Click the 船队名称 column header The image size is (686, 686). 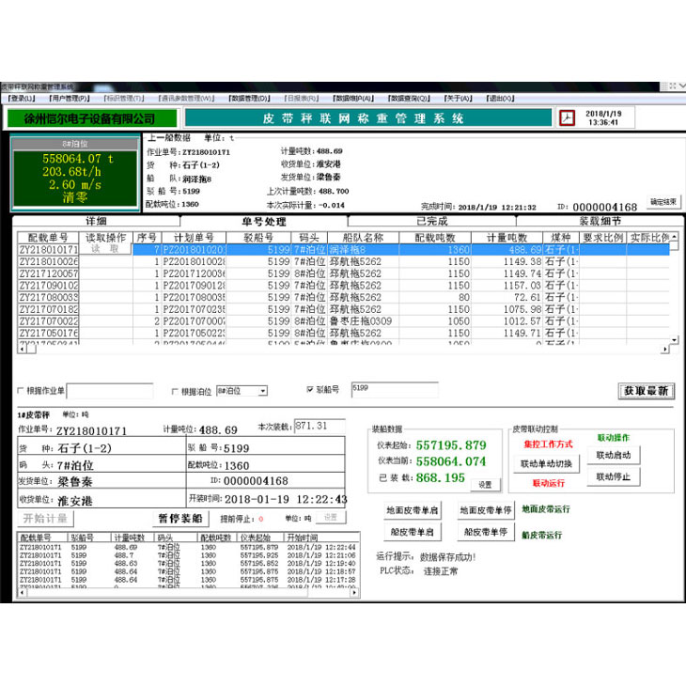coord(363,238)
